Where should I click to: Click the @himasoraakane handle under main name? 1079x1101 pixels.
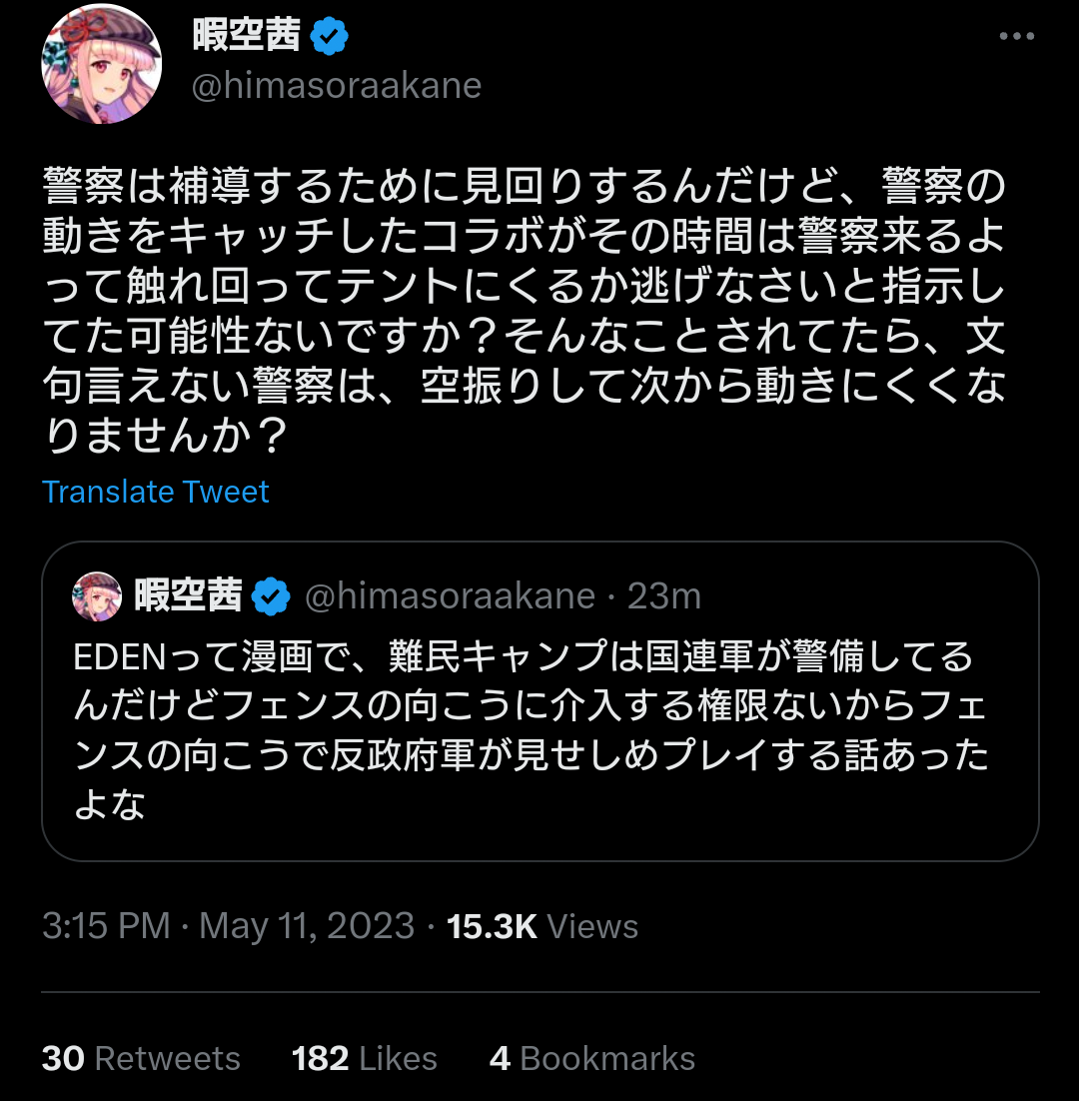tap(337, 86)
